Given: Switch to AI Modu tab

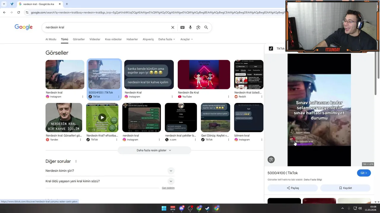Looking at the screenshot, I should point(51,39).
